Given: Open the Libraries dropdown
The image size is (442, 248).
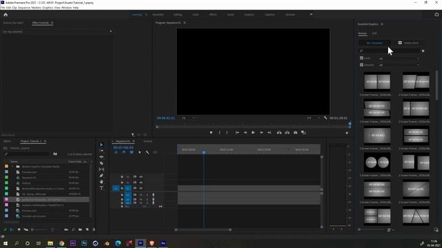Looking at the screenshot, I should 399,65.
